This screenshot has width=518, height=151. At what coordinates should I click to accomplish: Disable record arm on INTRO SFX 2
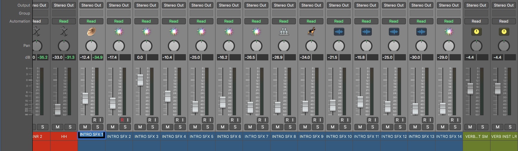pyautogui.click(x=122, y=120)
